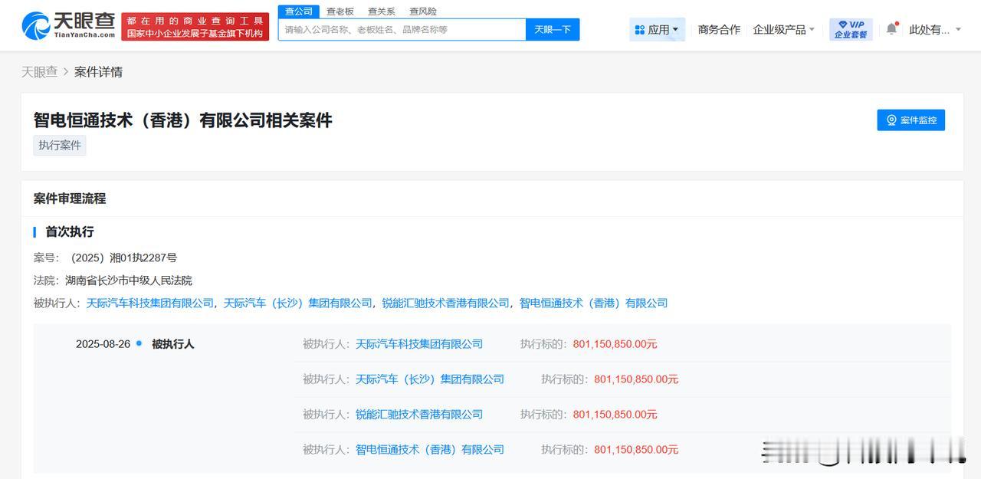Open 锐能汇驰技术香港有限公司 in the detail table

419,415
